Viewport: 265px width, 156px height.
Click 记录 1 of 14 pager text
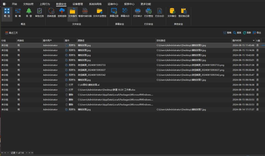coord(17,153)
